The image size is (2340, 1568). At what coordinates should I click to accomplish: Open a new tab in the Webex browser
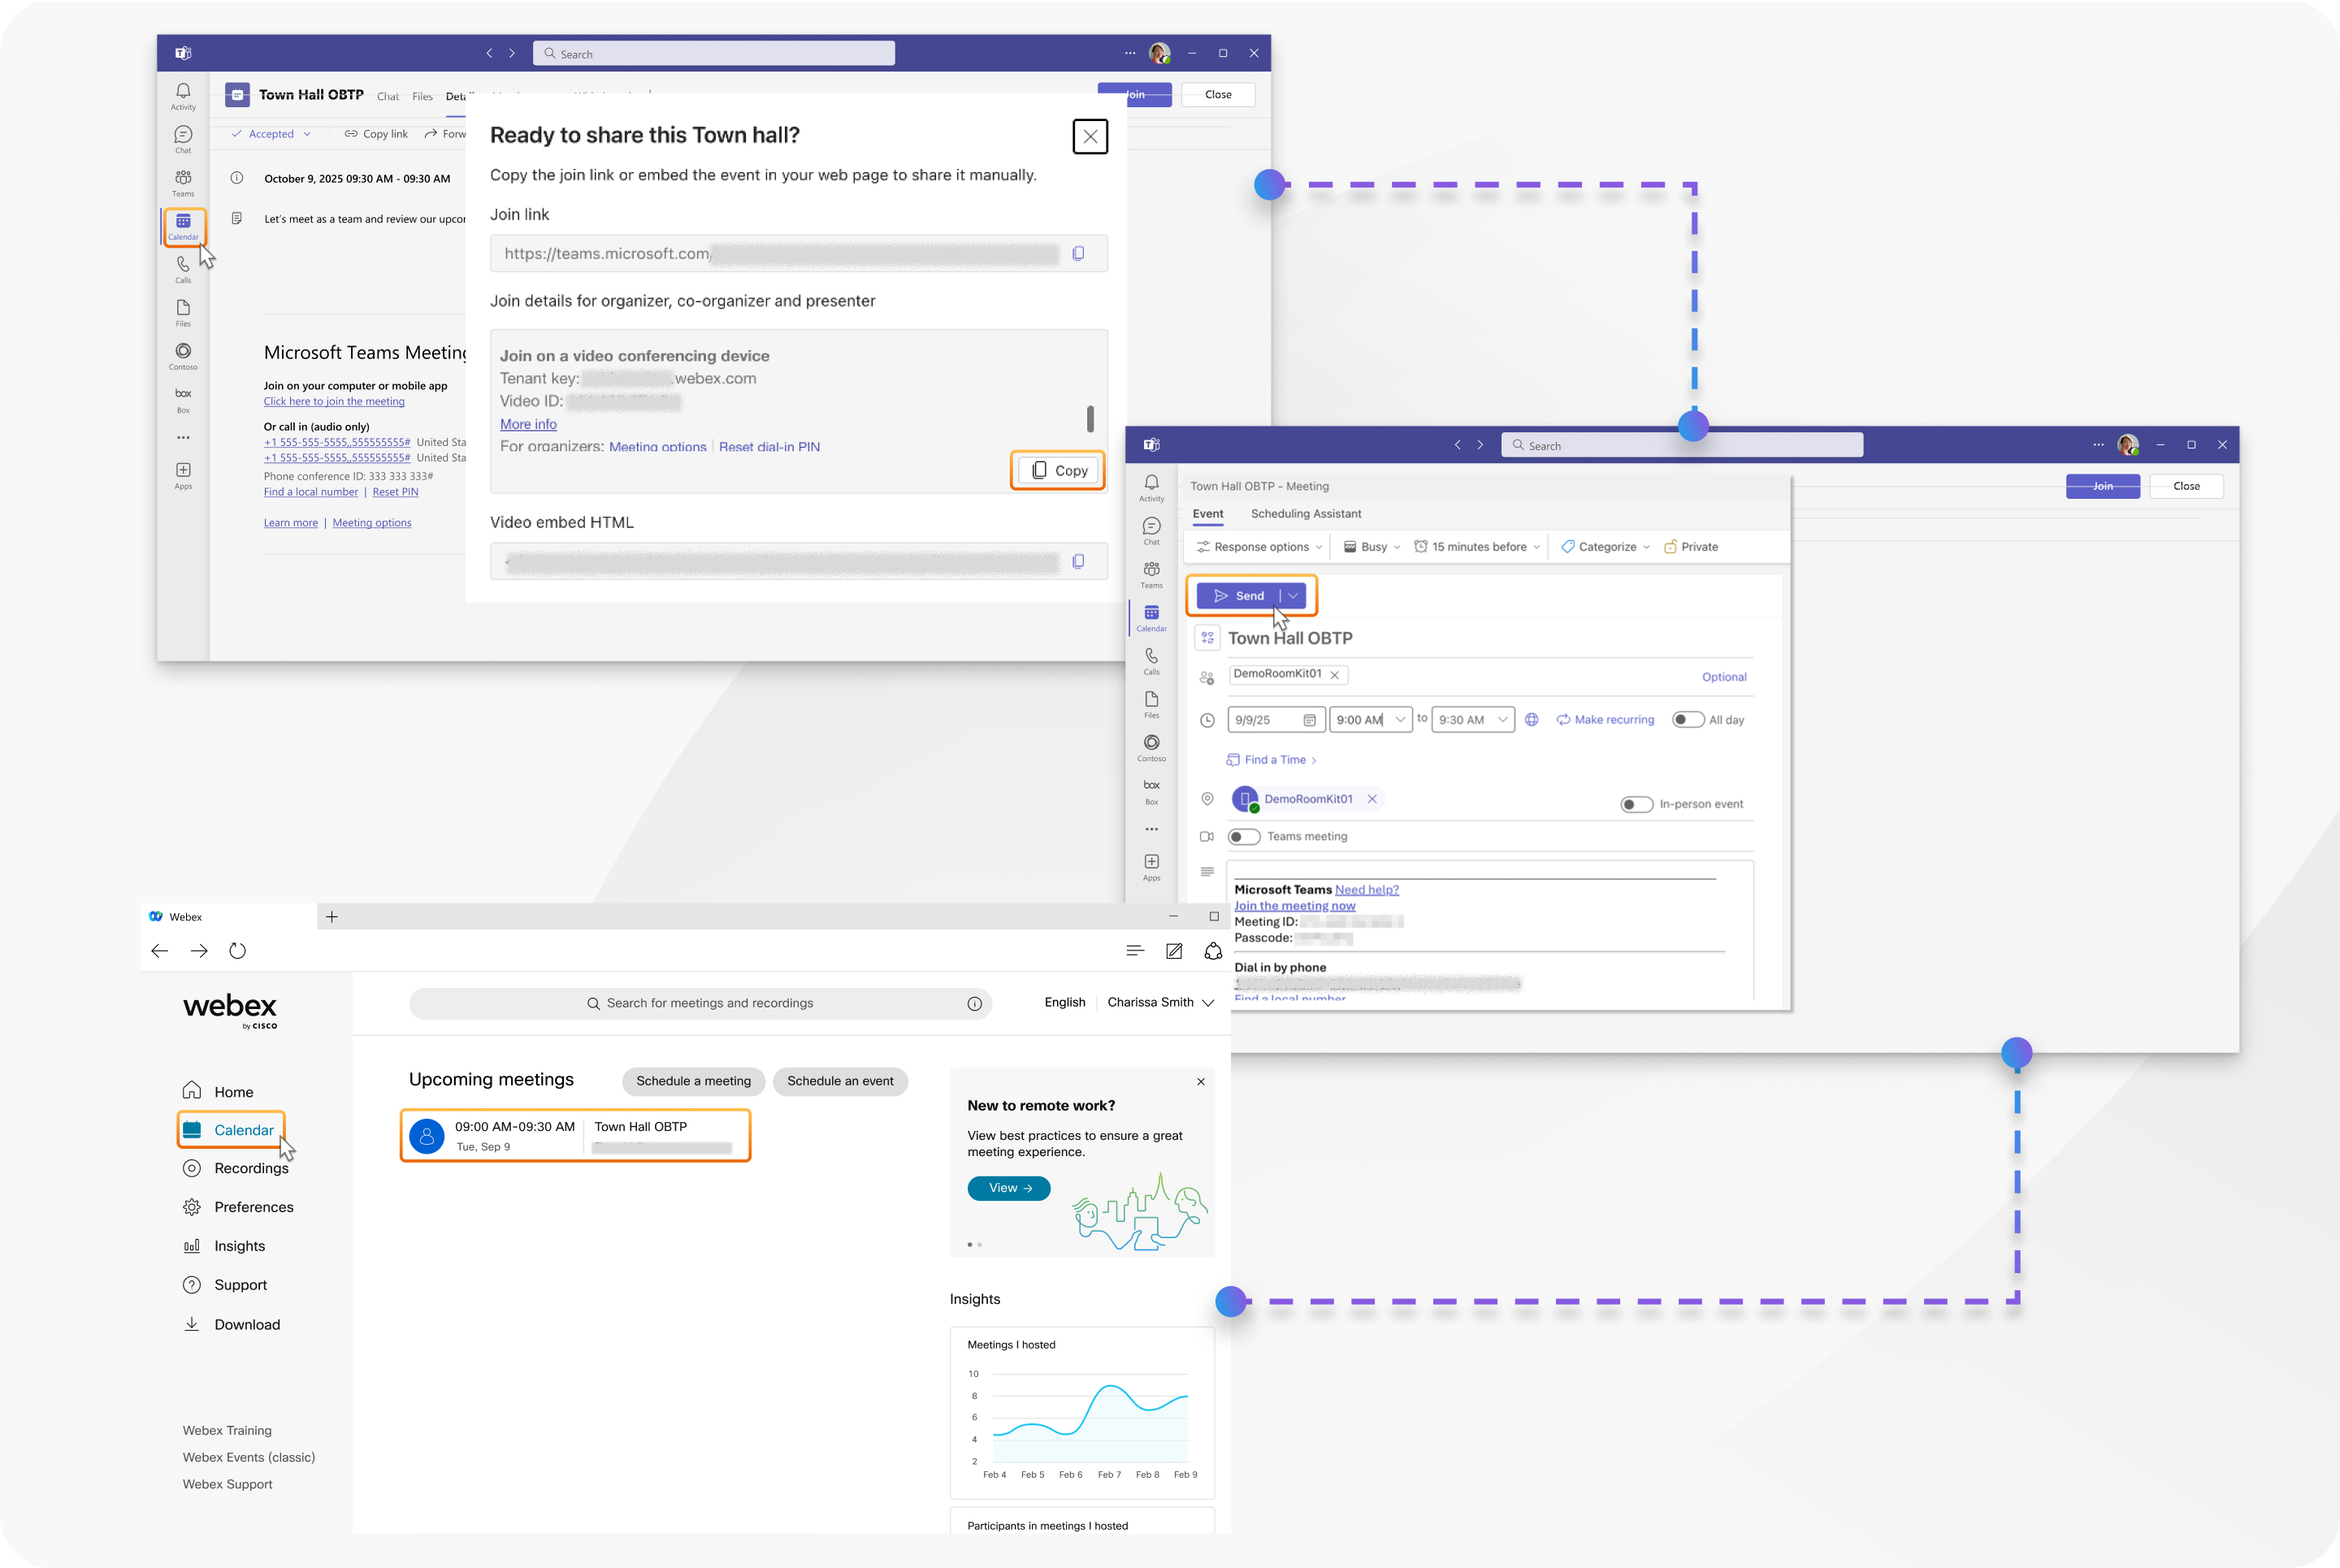click(332, 917)
